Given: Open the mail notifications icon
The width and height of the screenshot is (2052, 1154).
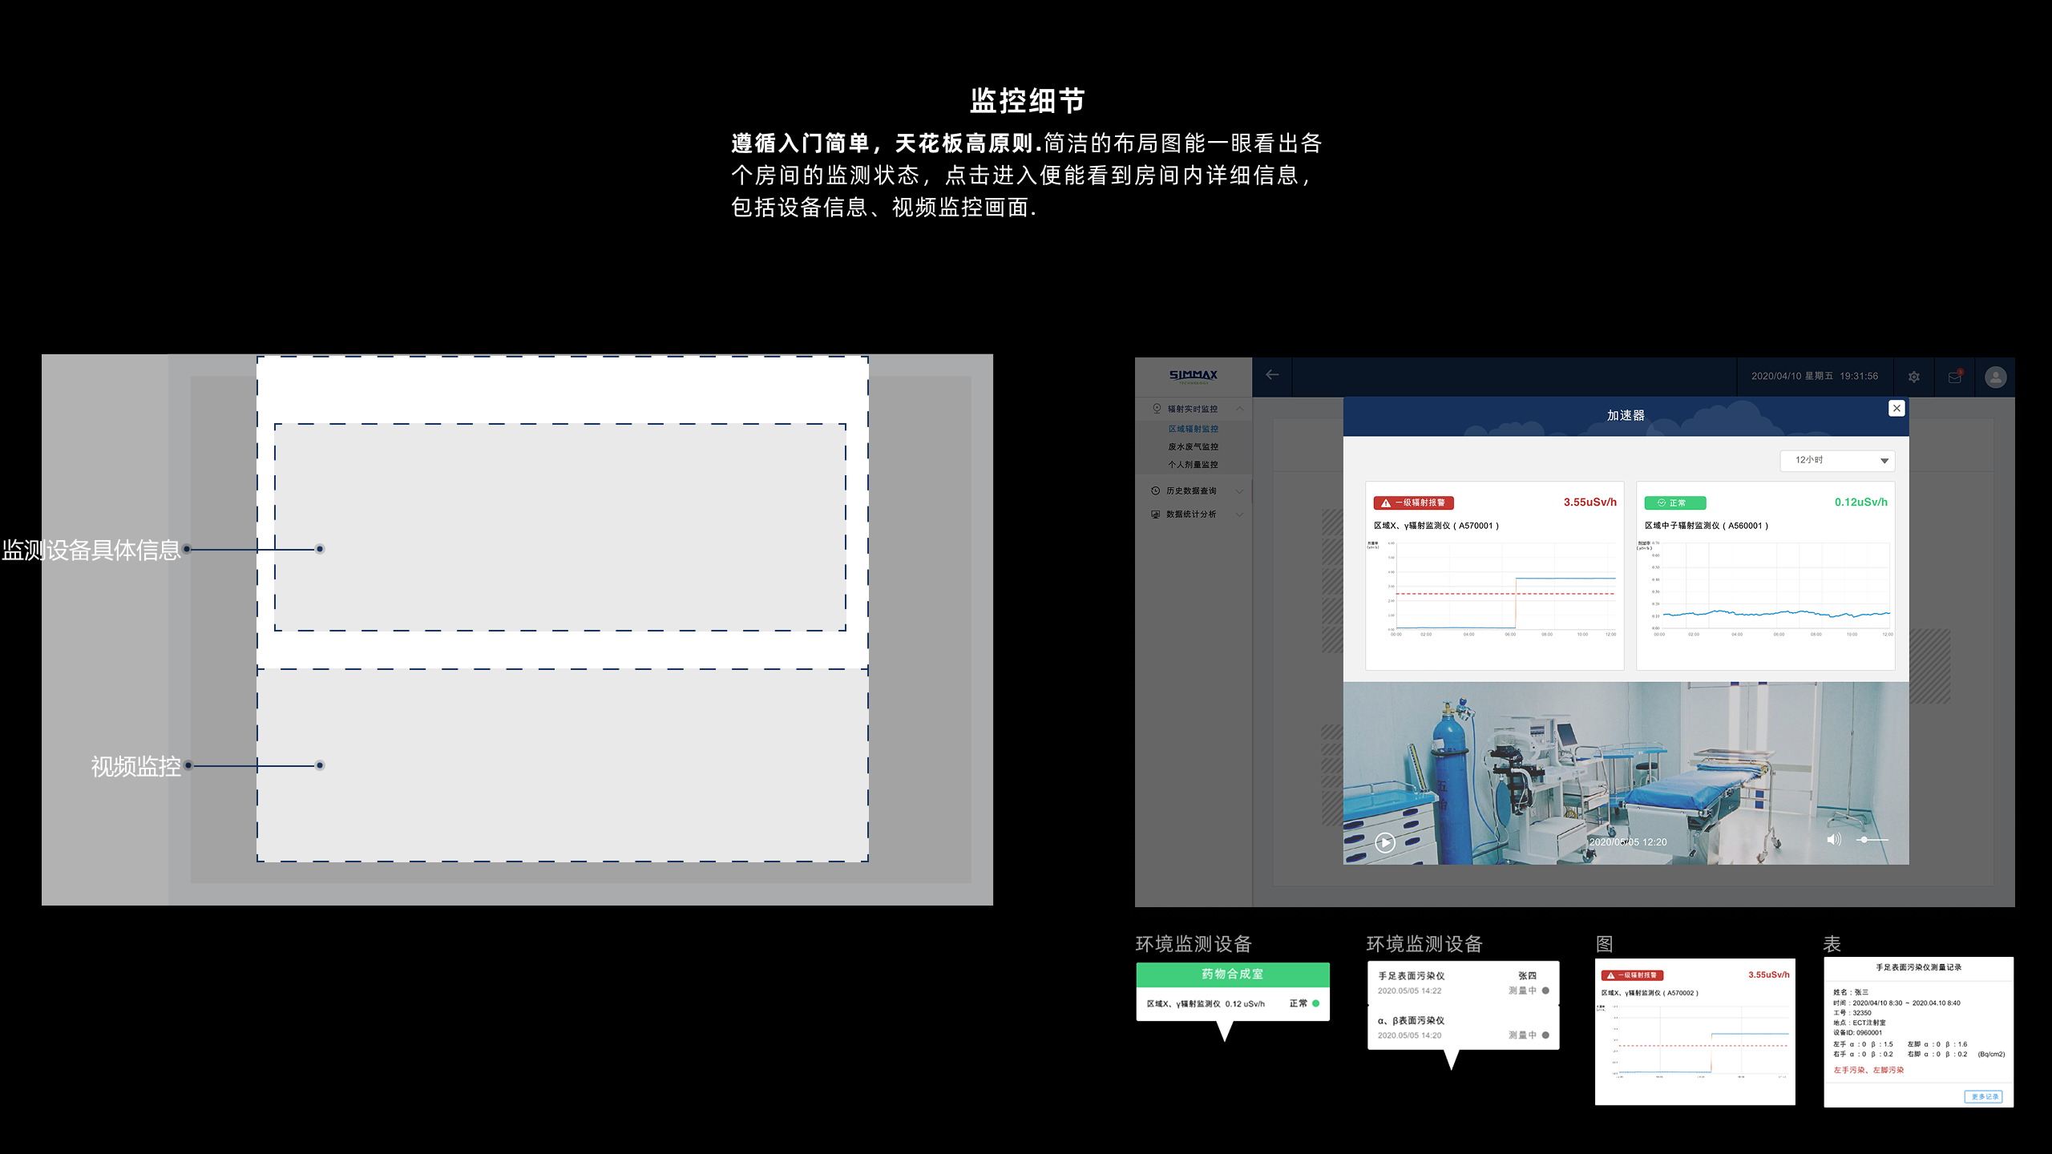Looking at the screenshot, I should click(x=1955, y=377).
